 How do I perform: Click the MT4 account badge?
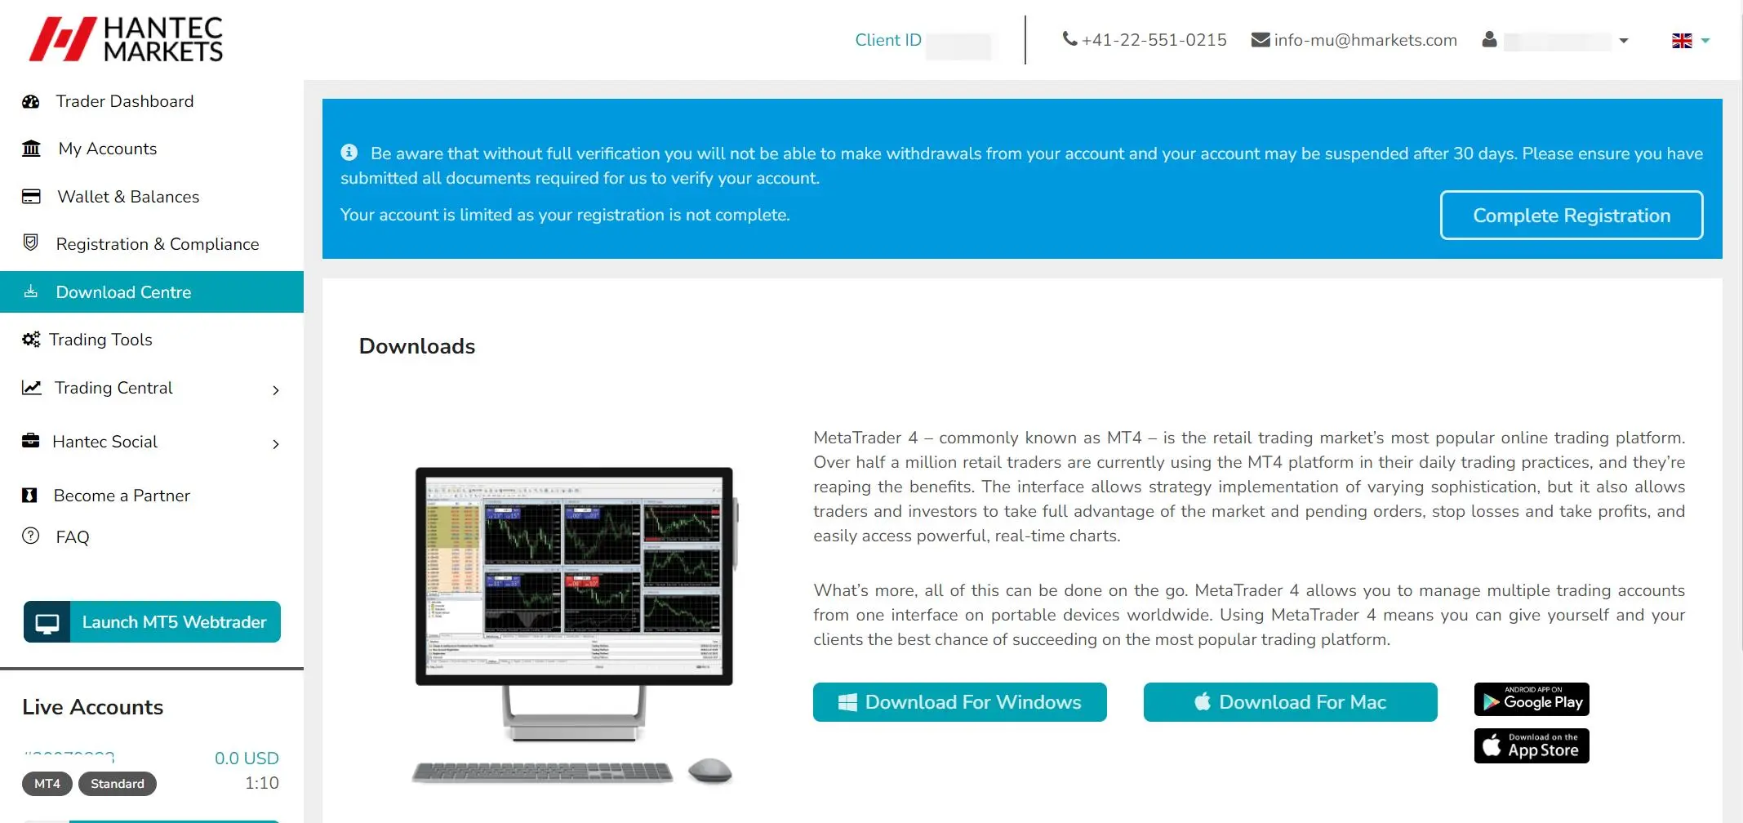(47, 784)
